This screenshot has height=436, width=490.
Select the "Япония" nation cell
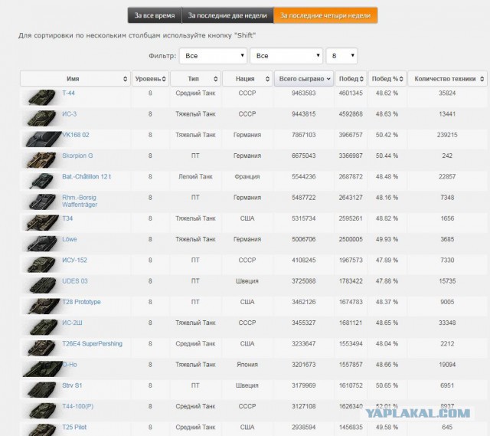point(247,365)
